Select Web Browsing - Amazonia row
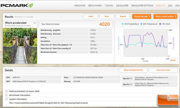This screenshot has width=180, height=108. [76, 34]
